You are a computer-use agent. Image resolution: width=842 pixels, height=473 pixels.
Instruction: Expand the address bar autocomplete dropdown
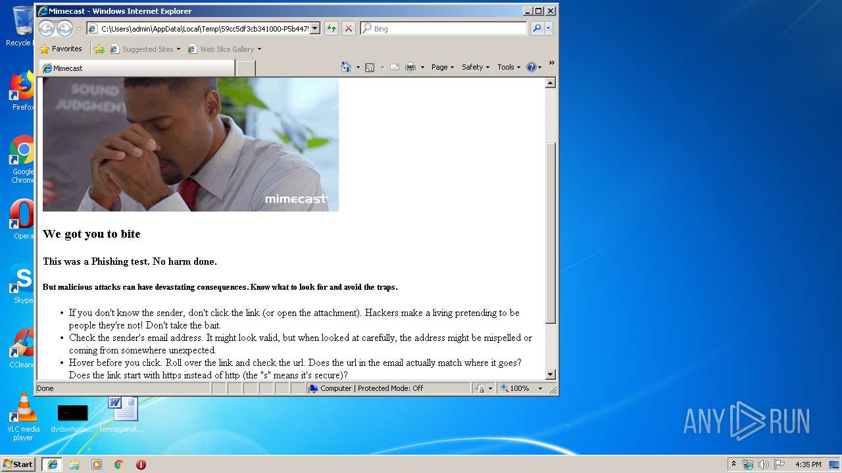pyautogui.click(x=315, y=28)
